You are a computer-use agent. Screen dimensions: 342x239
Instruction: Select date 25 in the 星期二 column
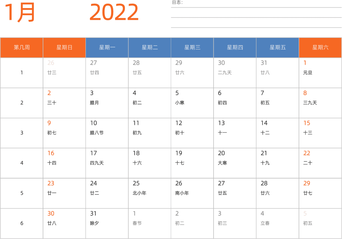click(x=136, y=183)
